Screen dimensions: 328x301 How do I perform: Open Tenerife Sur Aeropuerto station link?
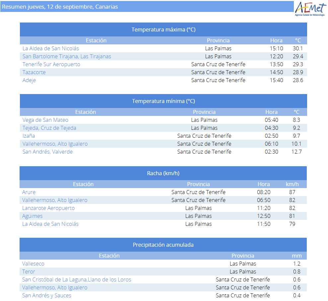(51, 64)
